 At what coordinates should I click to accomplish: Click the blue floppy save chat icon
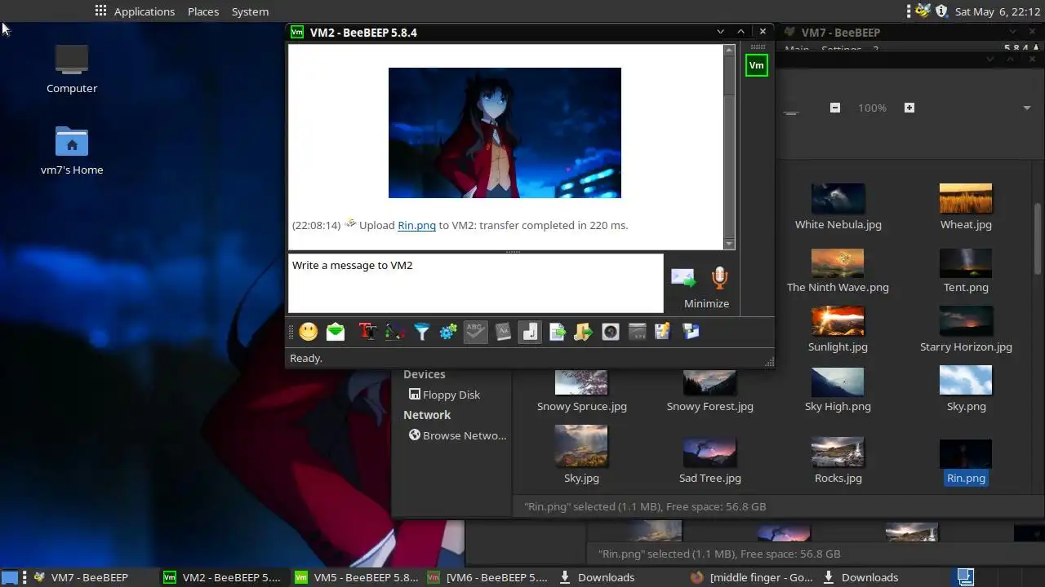pos(691,332)
